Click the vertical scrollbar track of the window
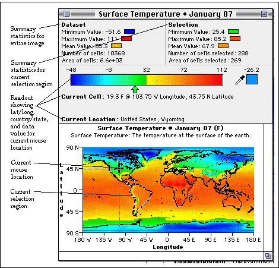279x268 pixels. pyautogui.click(x=268, y=188)
